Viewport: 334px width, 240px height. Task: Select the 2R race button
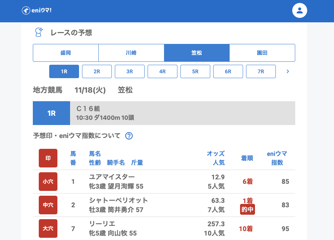[97, 71]
